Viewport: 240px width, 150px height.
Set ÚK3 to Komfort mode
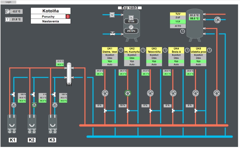pyautogui.click(x=154, y=55)
